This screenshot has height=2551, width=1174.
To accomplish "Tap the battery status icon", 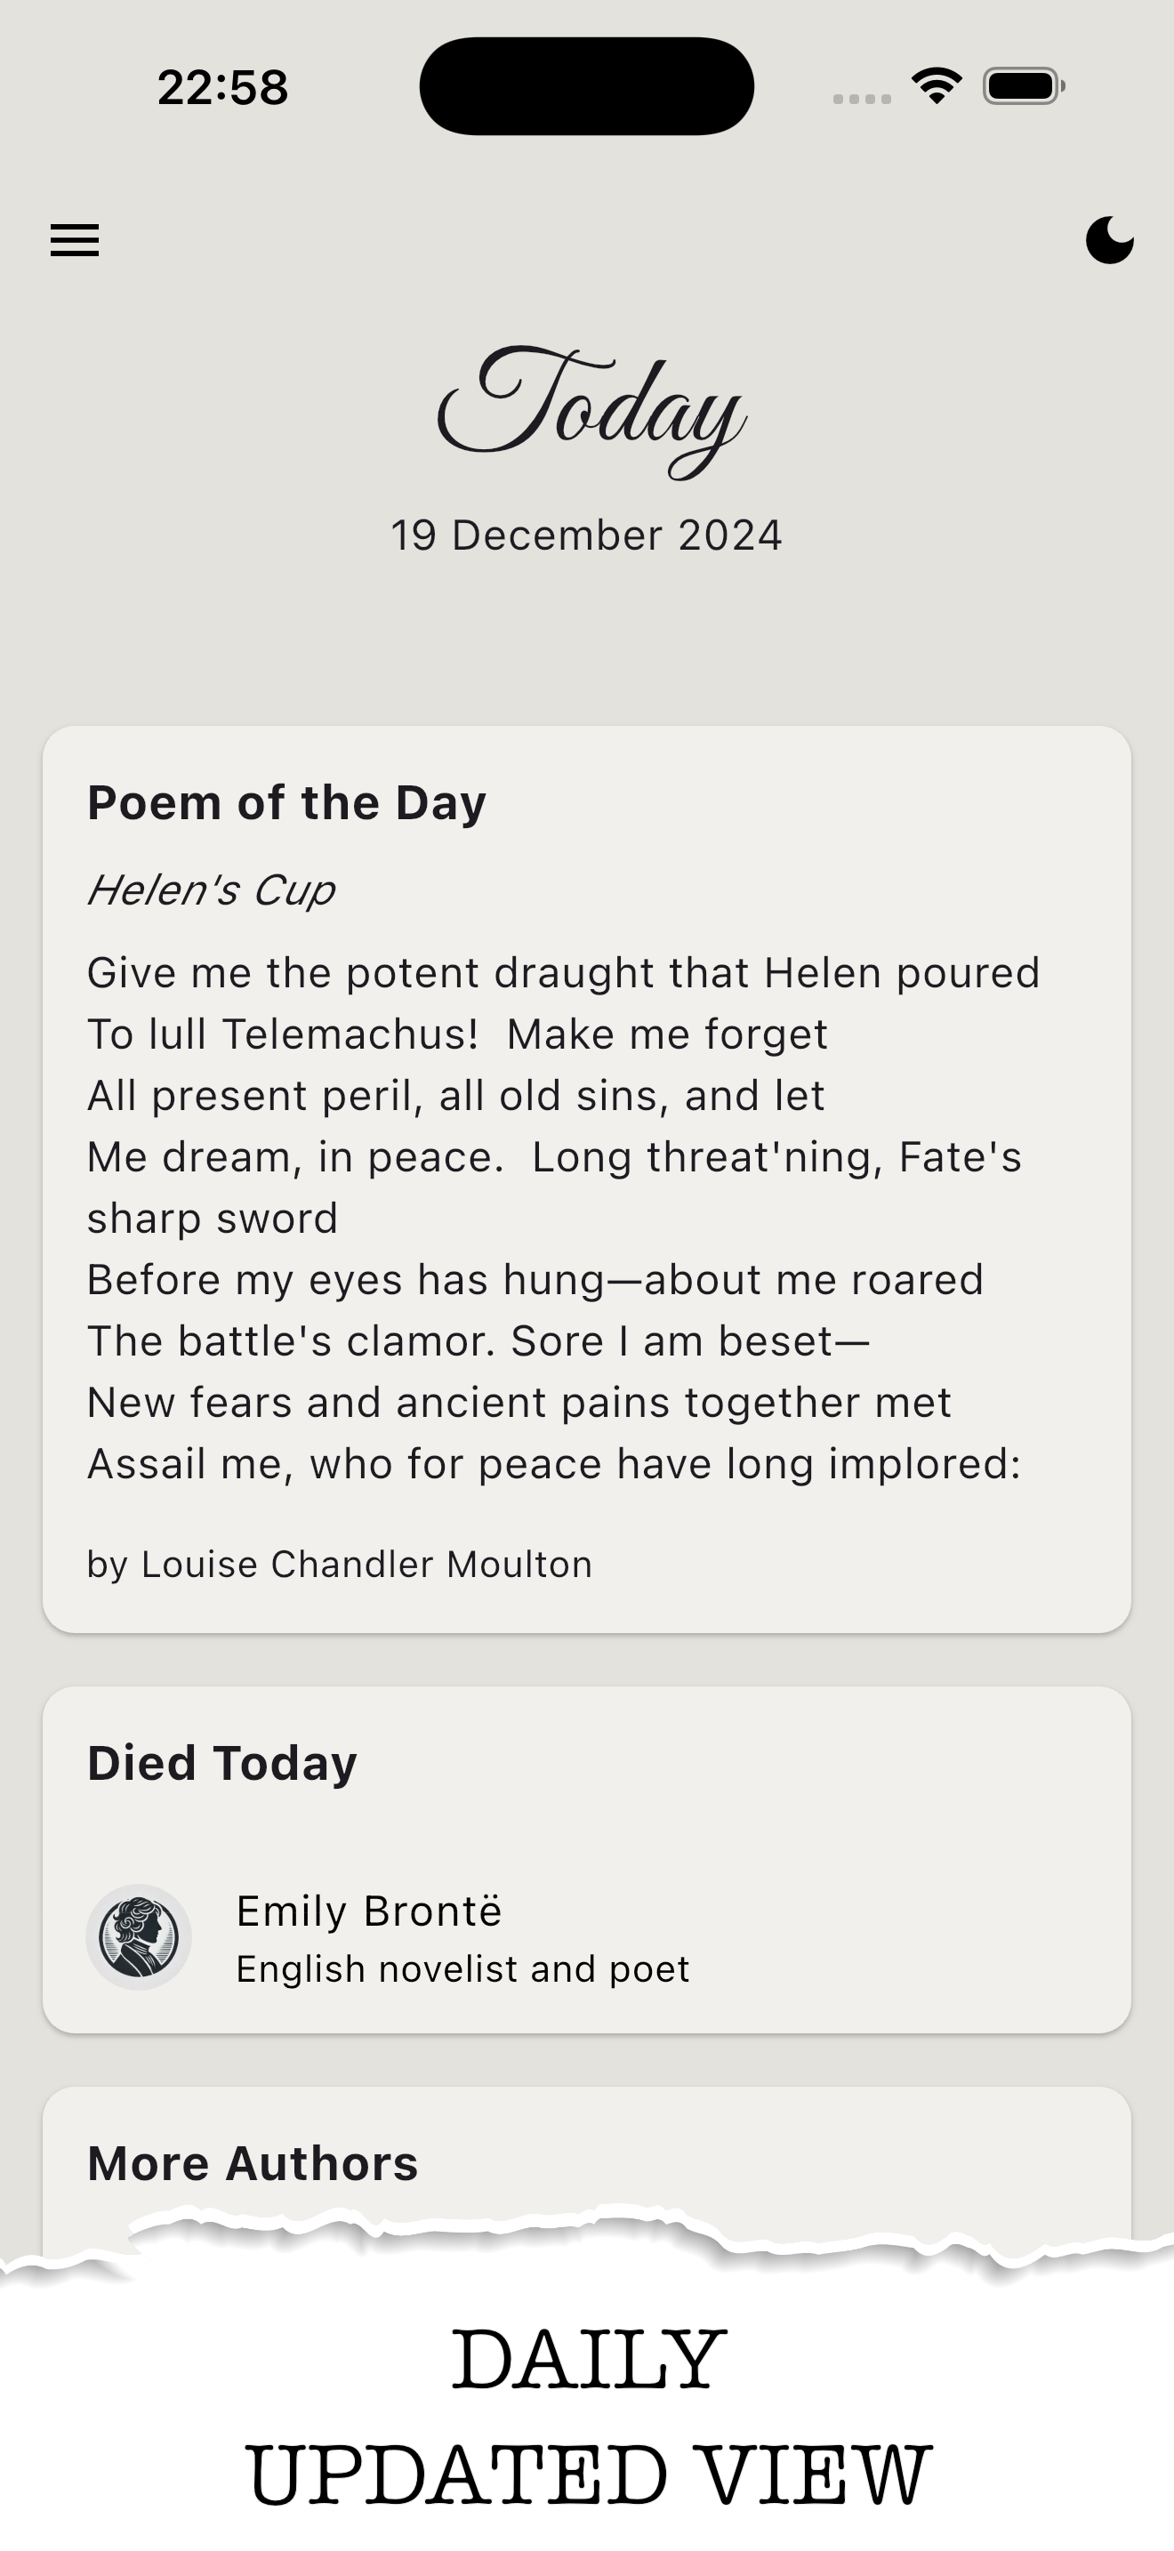I will (x=1024, y=86).
